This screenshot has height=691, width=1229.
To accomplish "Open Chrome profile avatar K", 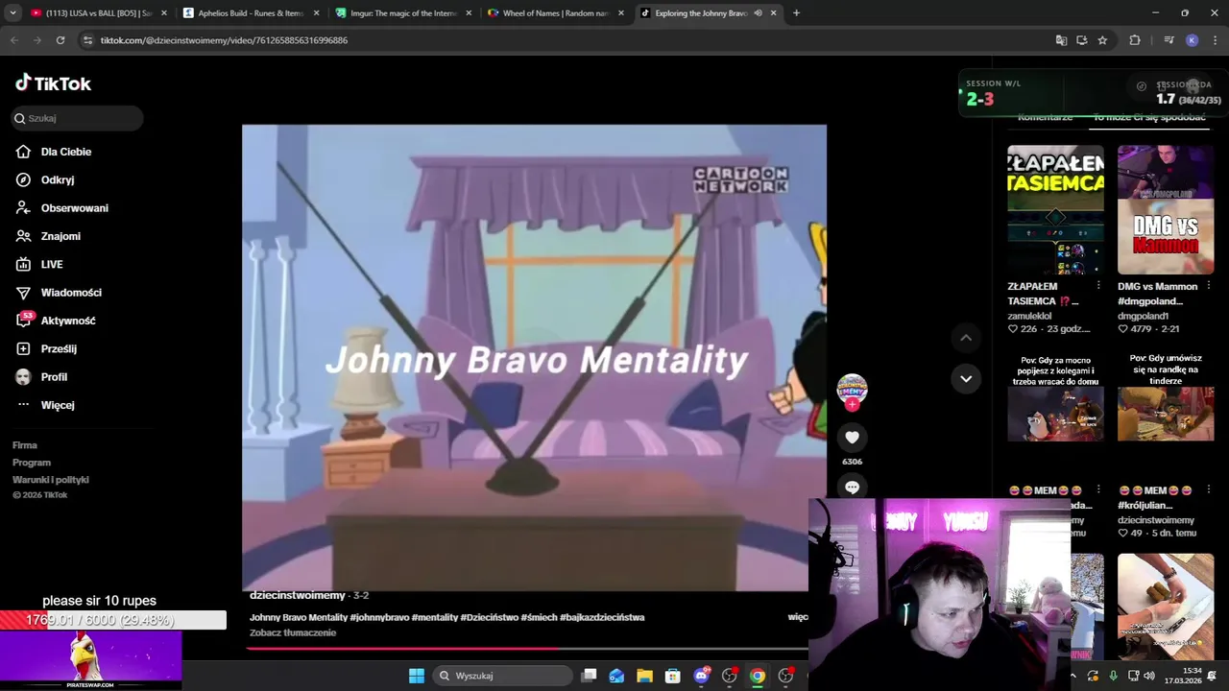I will (x=1192, y=40).
